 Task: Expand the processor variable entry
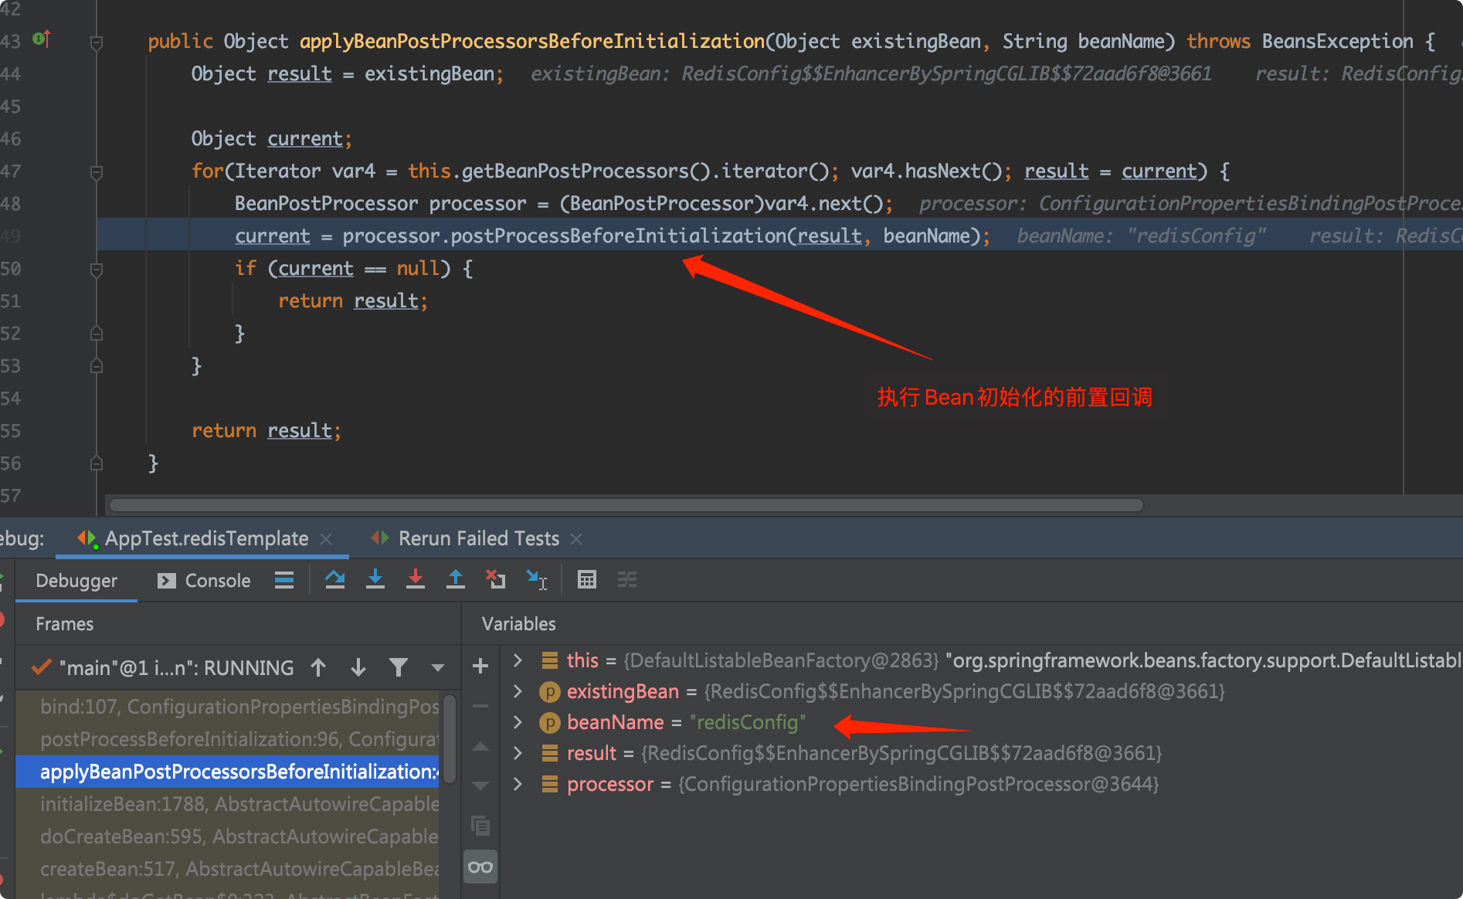click(516, 784)
